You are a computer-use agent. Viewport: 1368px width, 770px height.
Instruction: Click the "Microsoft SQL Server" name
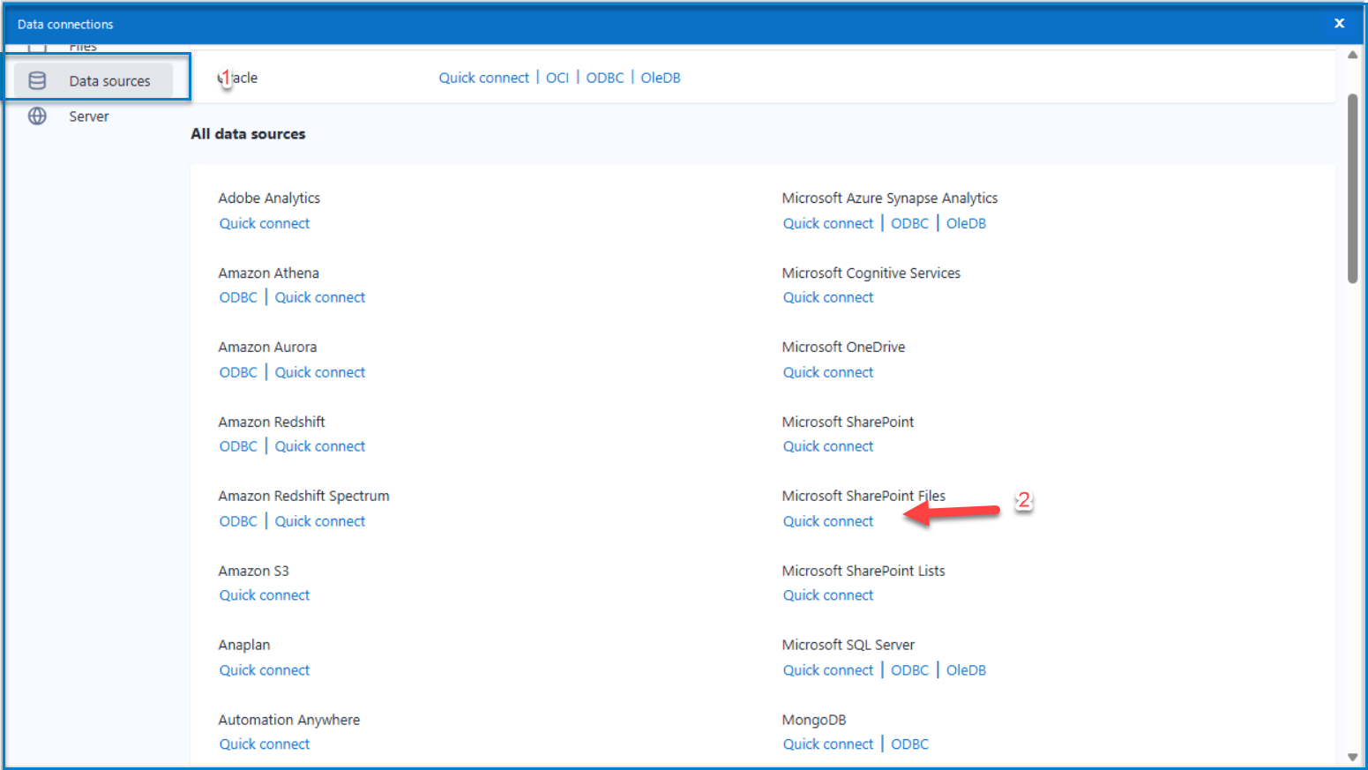pyautogui.click(x=848, y=646)
